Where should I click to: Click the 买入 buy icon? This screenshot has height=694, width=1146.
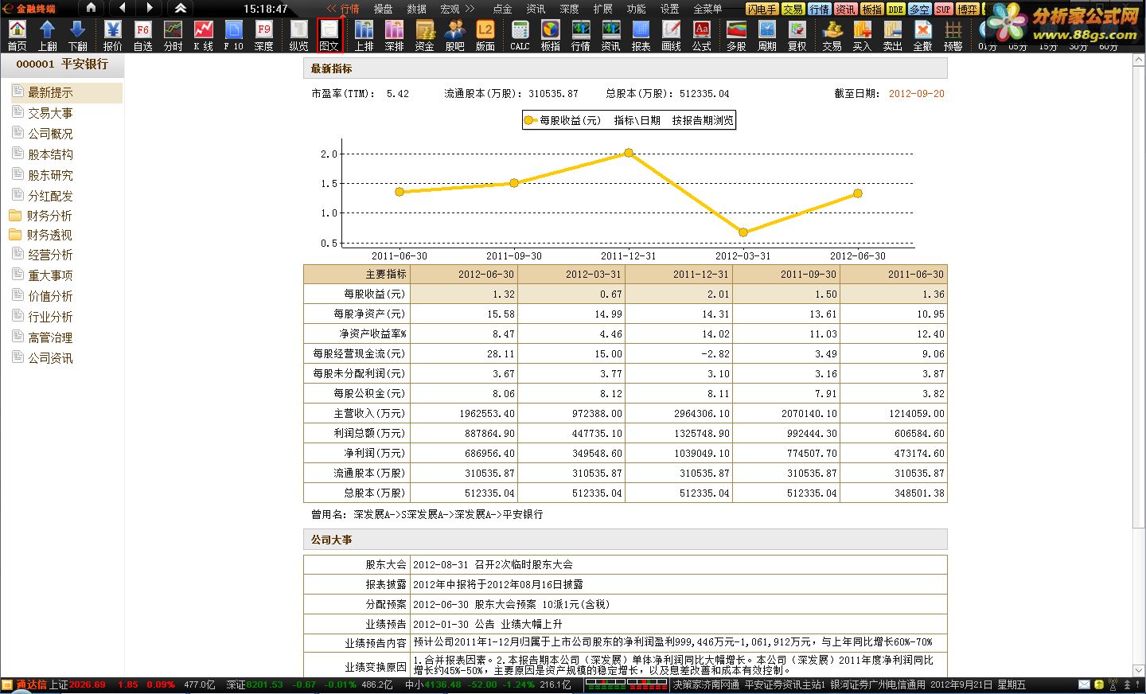pyautogui.click(x=862, y=35)
